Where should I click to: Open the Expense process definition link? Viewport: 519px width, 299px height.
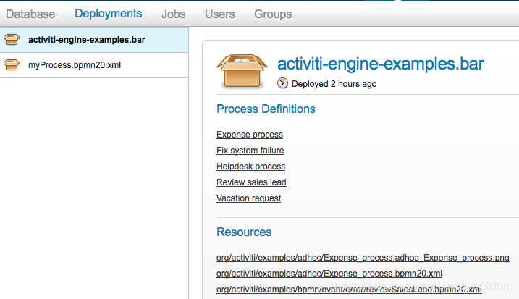249,135
